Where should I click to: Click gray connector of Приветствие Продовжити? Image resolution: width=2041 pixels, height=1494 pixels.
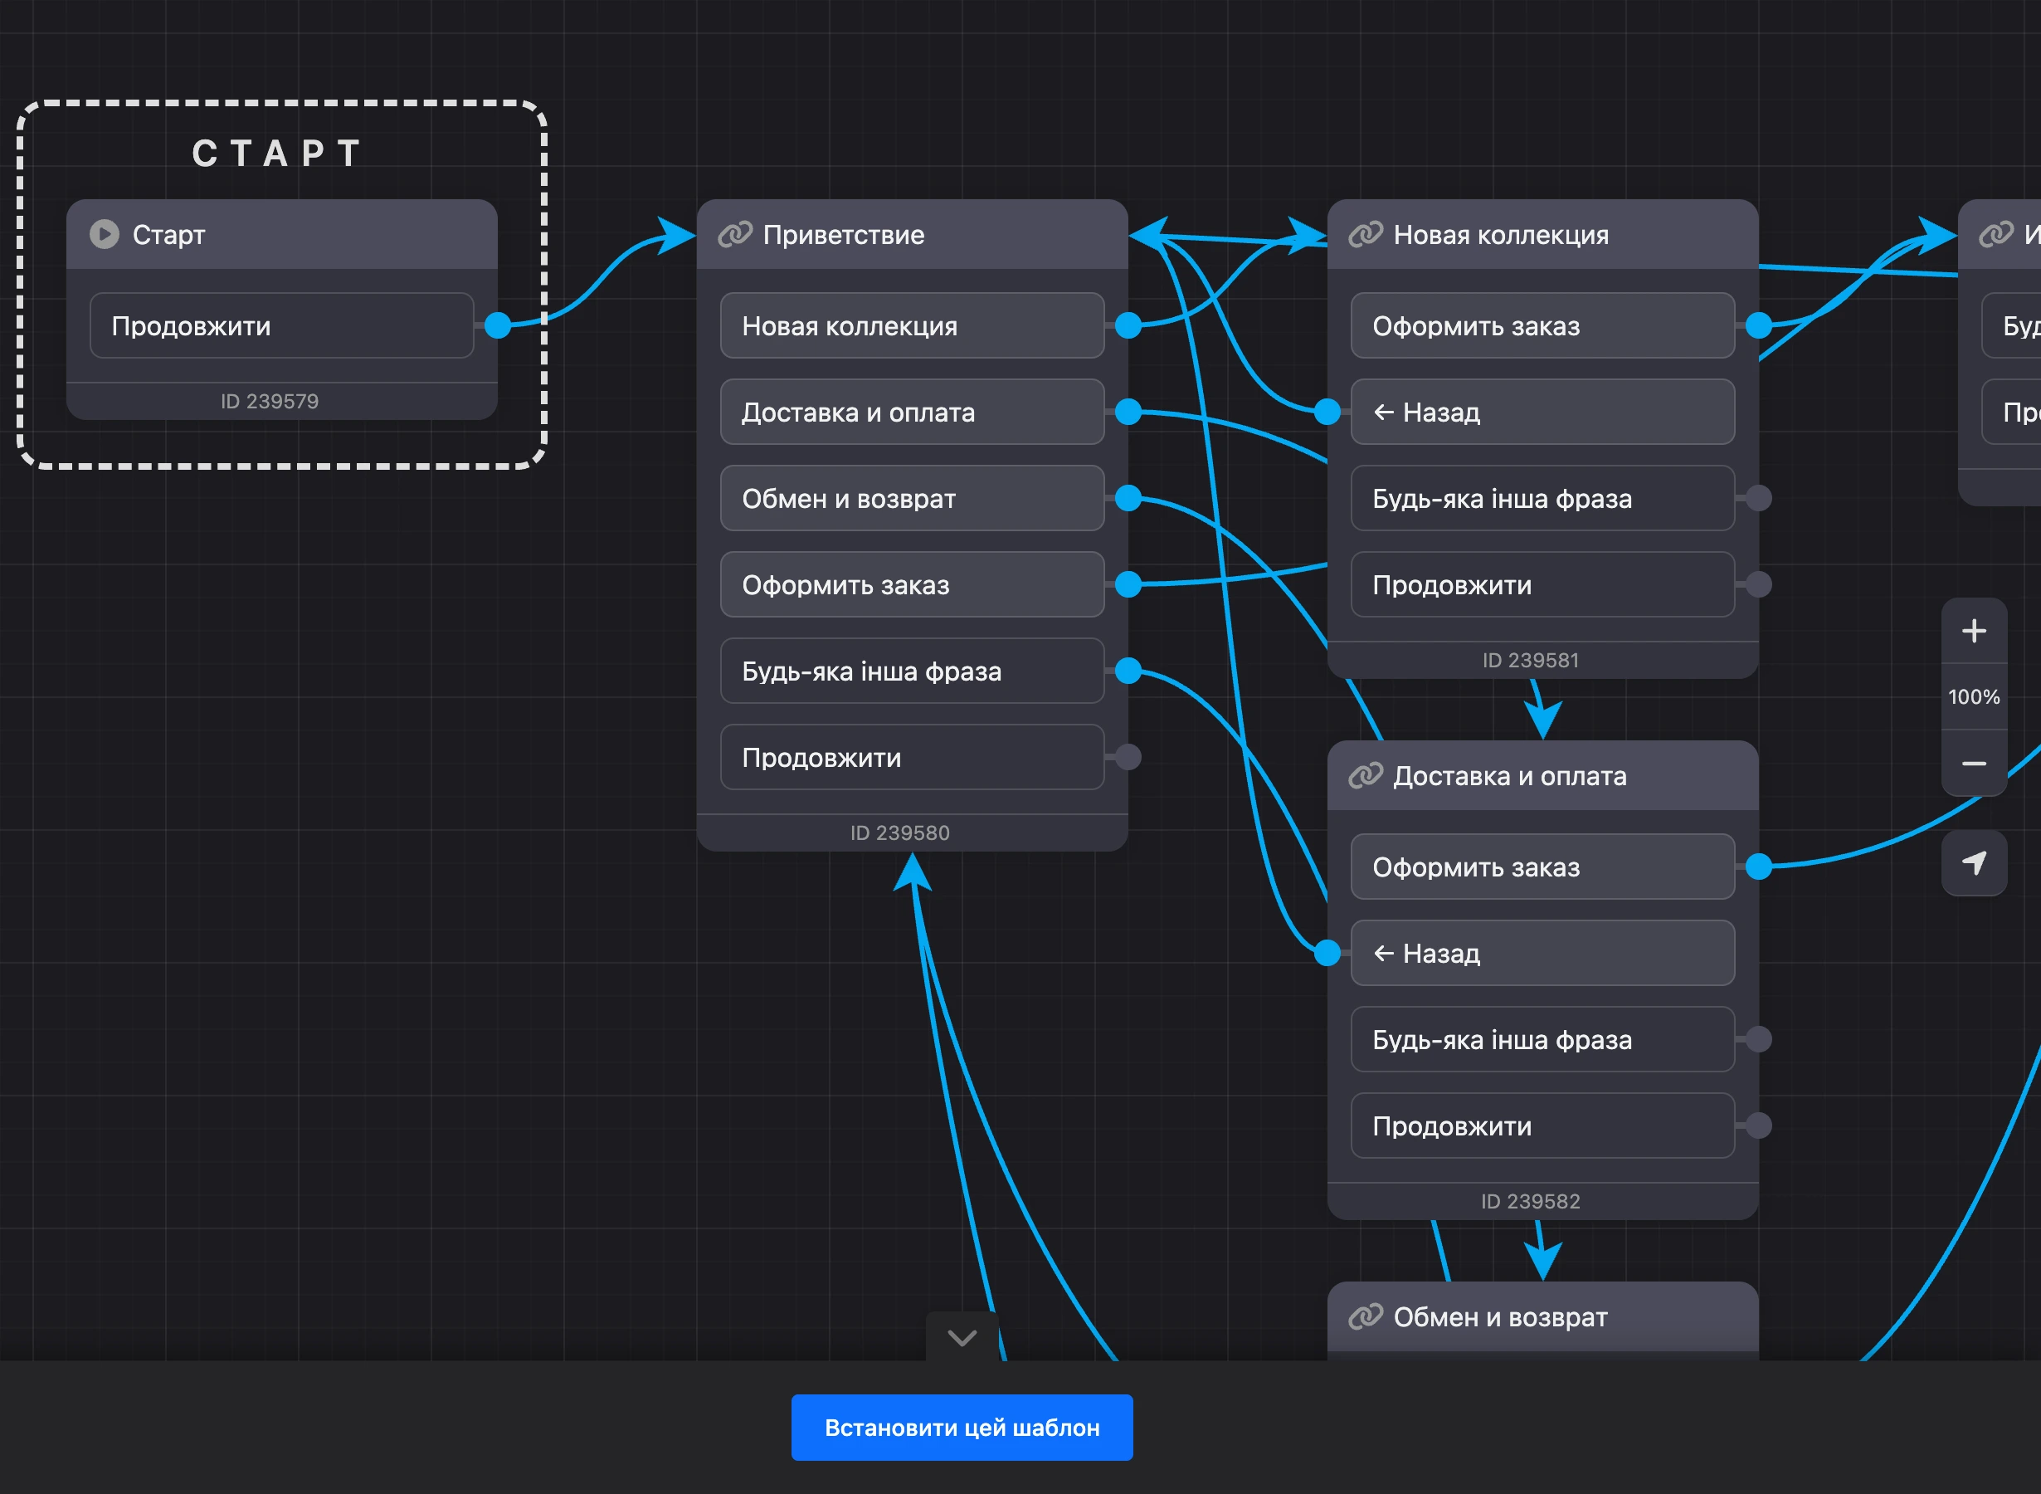pyautogui.click(x=1128, y=757)
